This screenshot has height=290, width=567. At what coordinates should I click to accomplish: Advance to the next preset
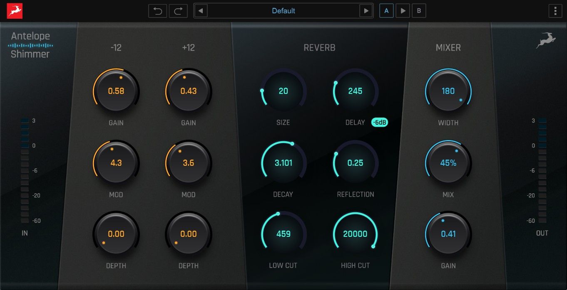(366, 11)
